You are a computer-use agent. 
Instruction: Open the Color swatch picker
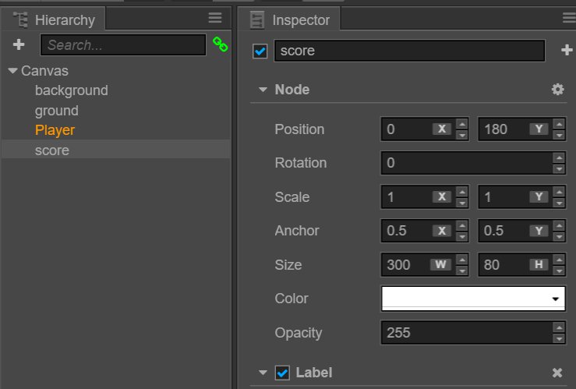pos(472,299)
